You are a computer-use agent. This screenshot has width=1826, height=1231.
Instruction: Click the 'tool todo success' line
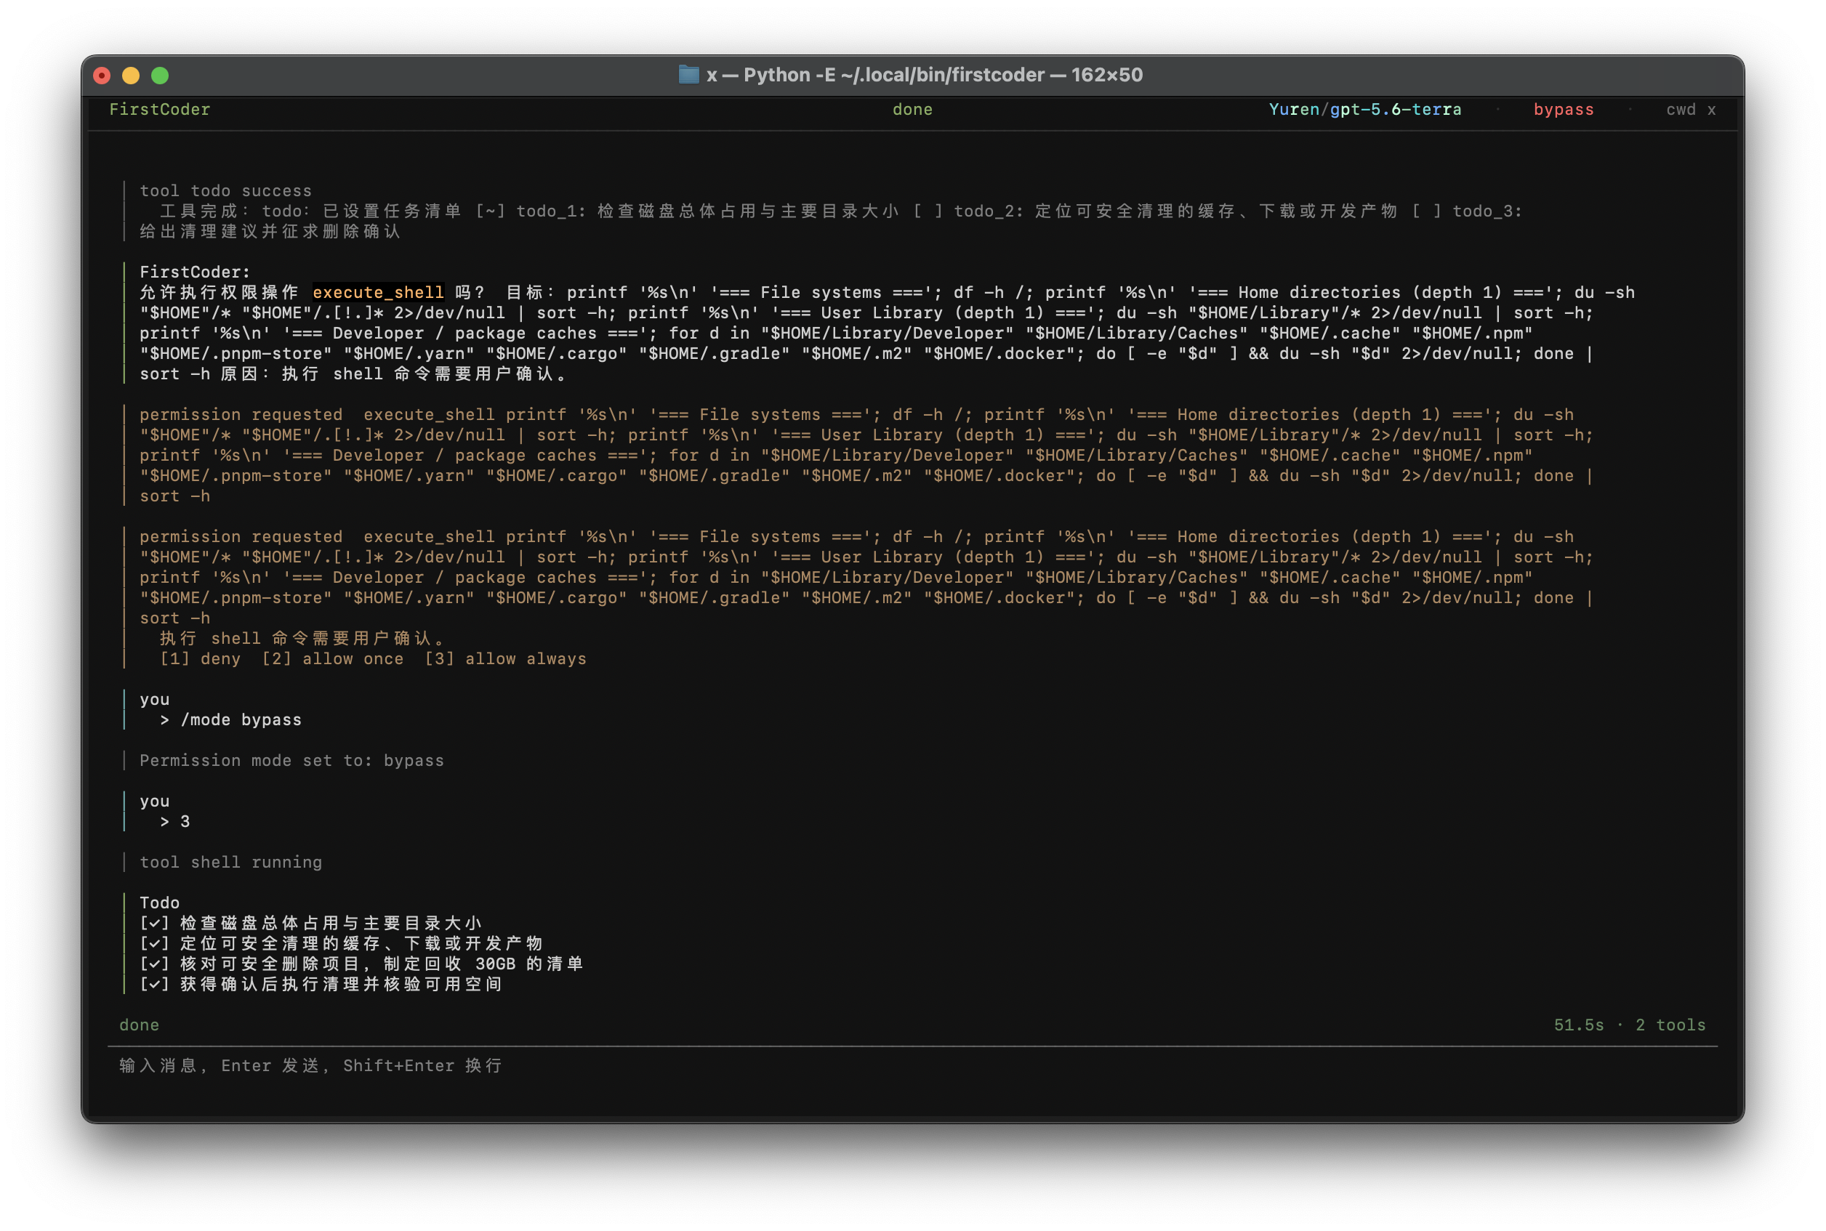(225, 191)
